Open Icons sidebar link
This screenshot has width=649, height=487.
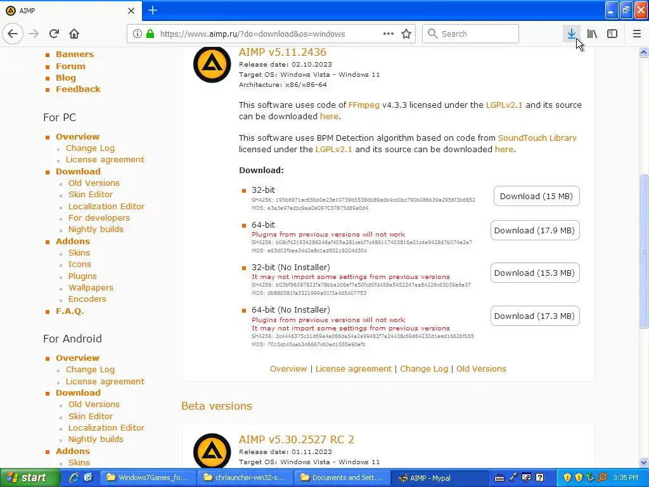point(79,264)
